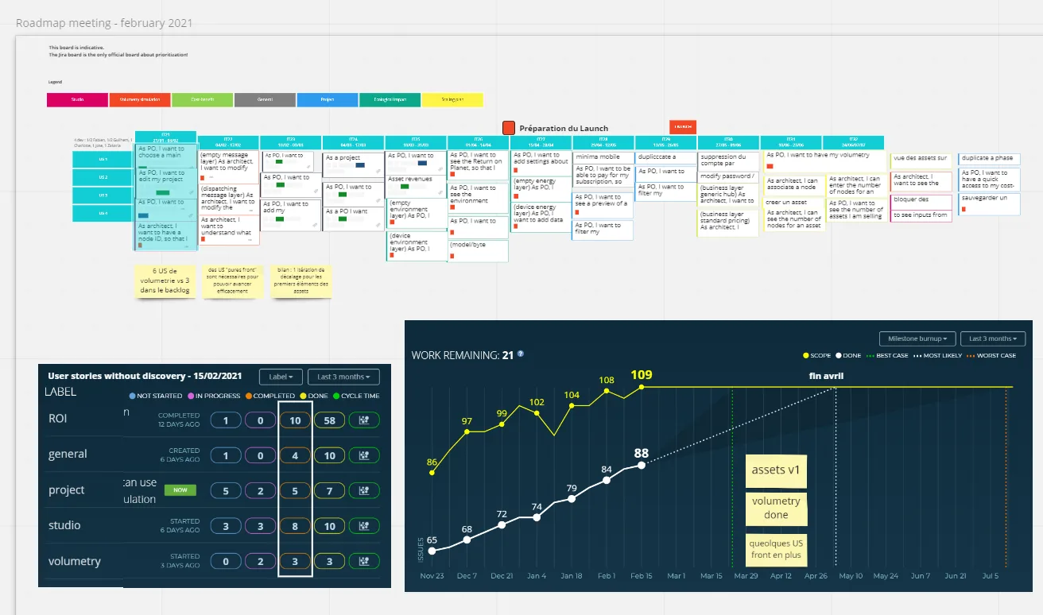The image size is (1043, 615).
Task: Select the 'duplicate a phase' card
Action: tap(988, 158)
